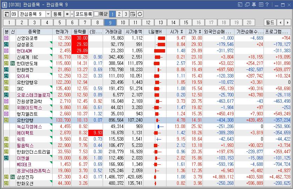This screenshot has width=293, height=189.
Task: Click the panel toggle icon left of code 09
Action: pyautogui.click(x=7, y=14)
